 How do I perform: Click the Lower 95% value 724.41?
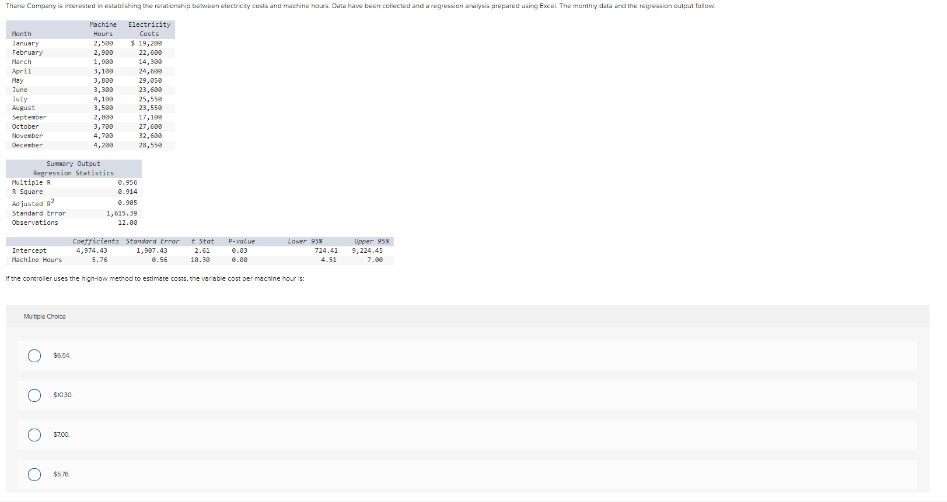tap(326, 251)
